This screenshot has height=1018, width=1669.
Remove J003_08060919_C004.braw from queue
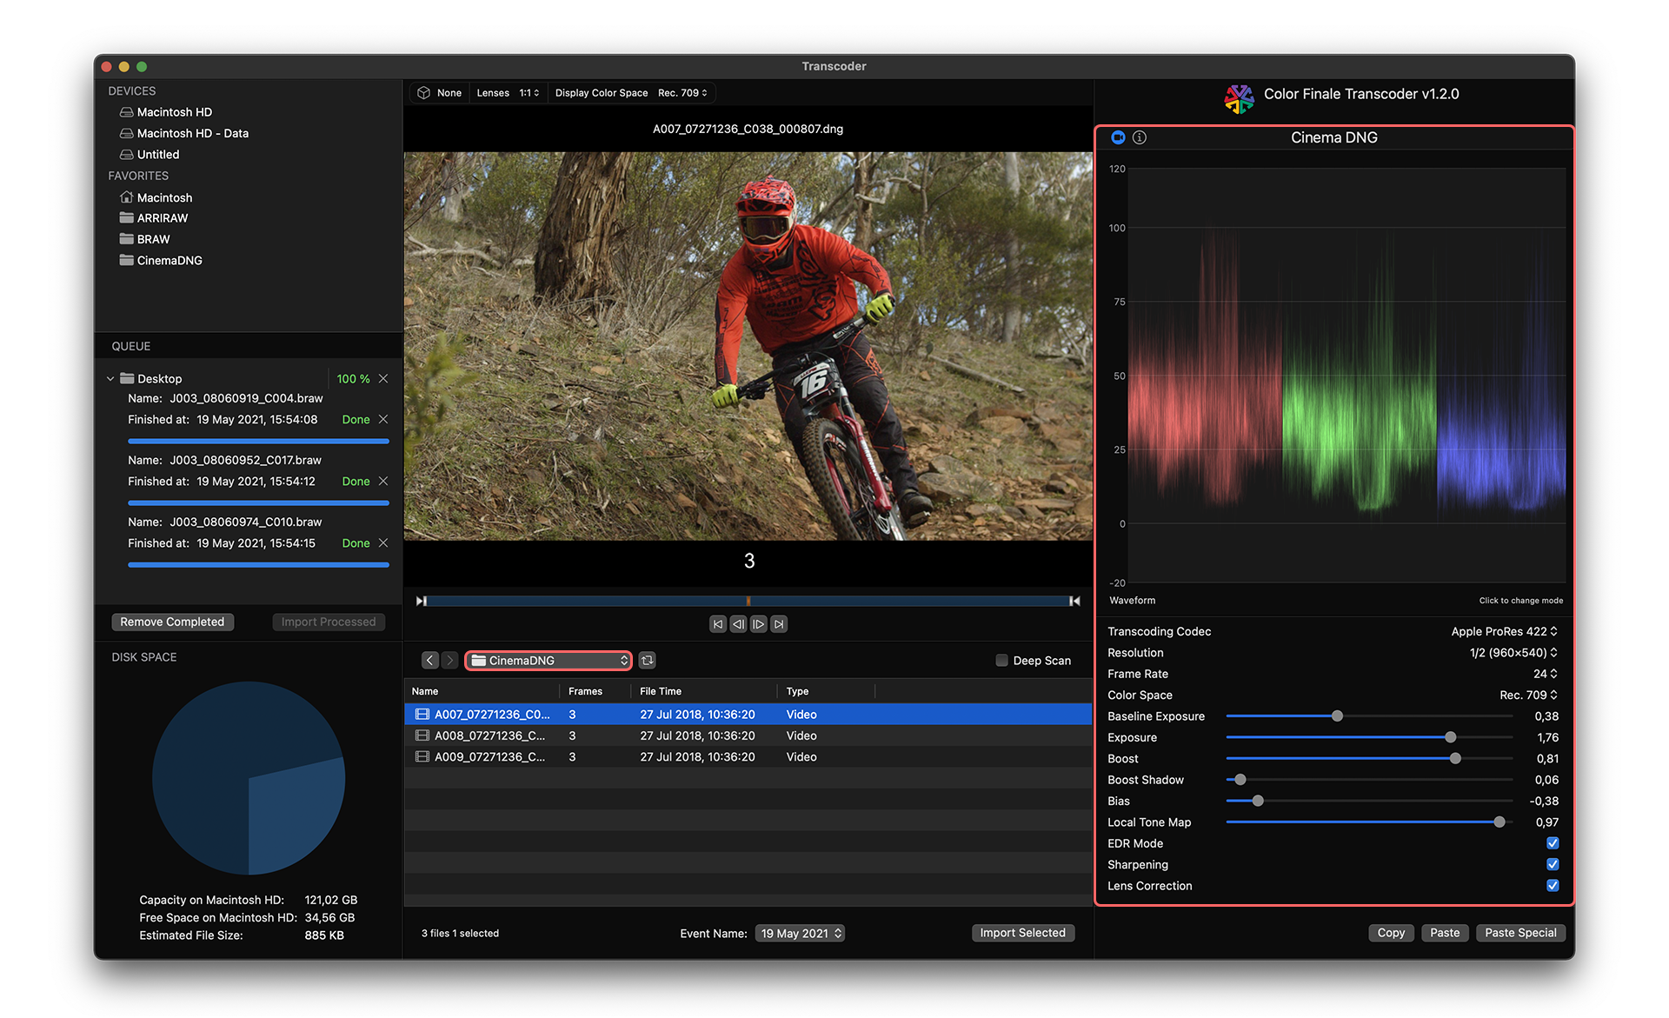pyautogui.click(x=383, y=419)
